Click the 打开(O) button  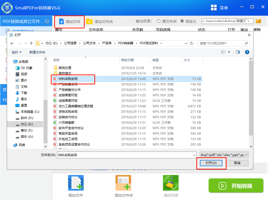211,163
